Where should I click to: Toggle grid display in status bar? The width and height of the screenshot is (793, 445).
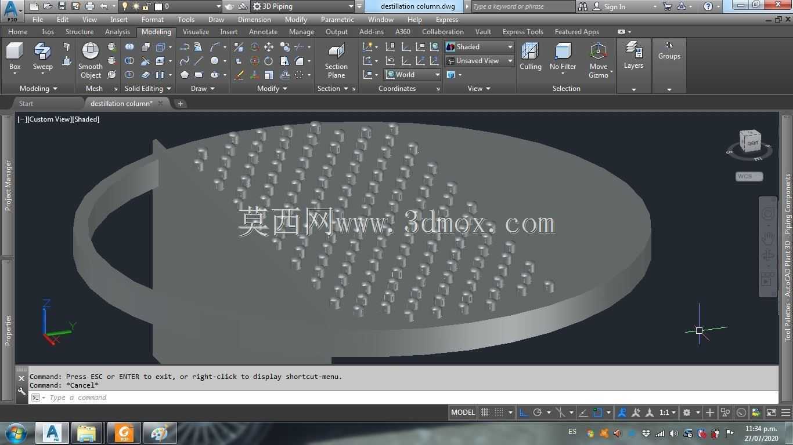pos(485,413)
